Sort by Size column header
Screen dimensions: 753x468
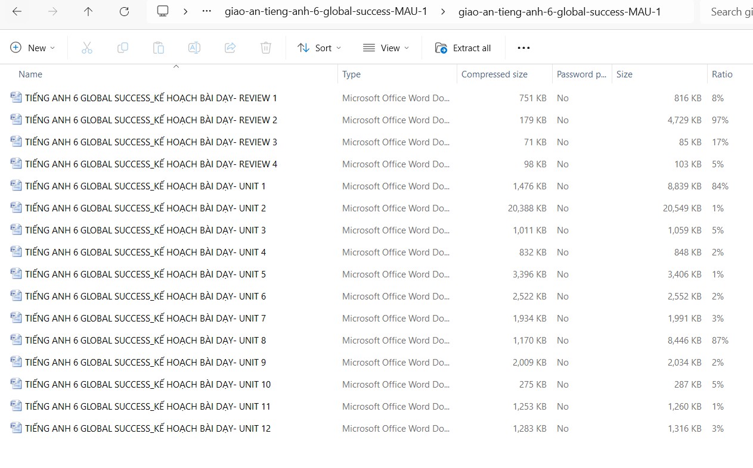[624, 74]
